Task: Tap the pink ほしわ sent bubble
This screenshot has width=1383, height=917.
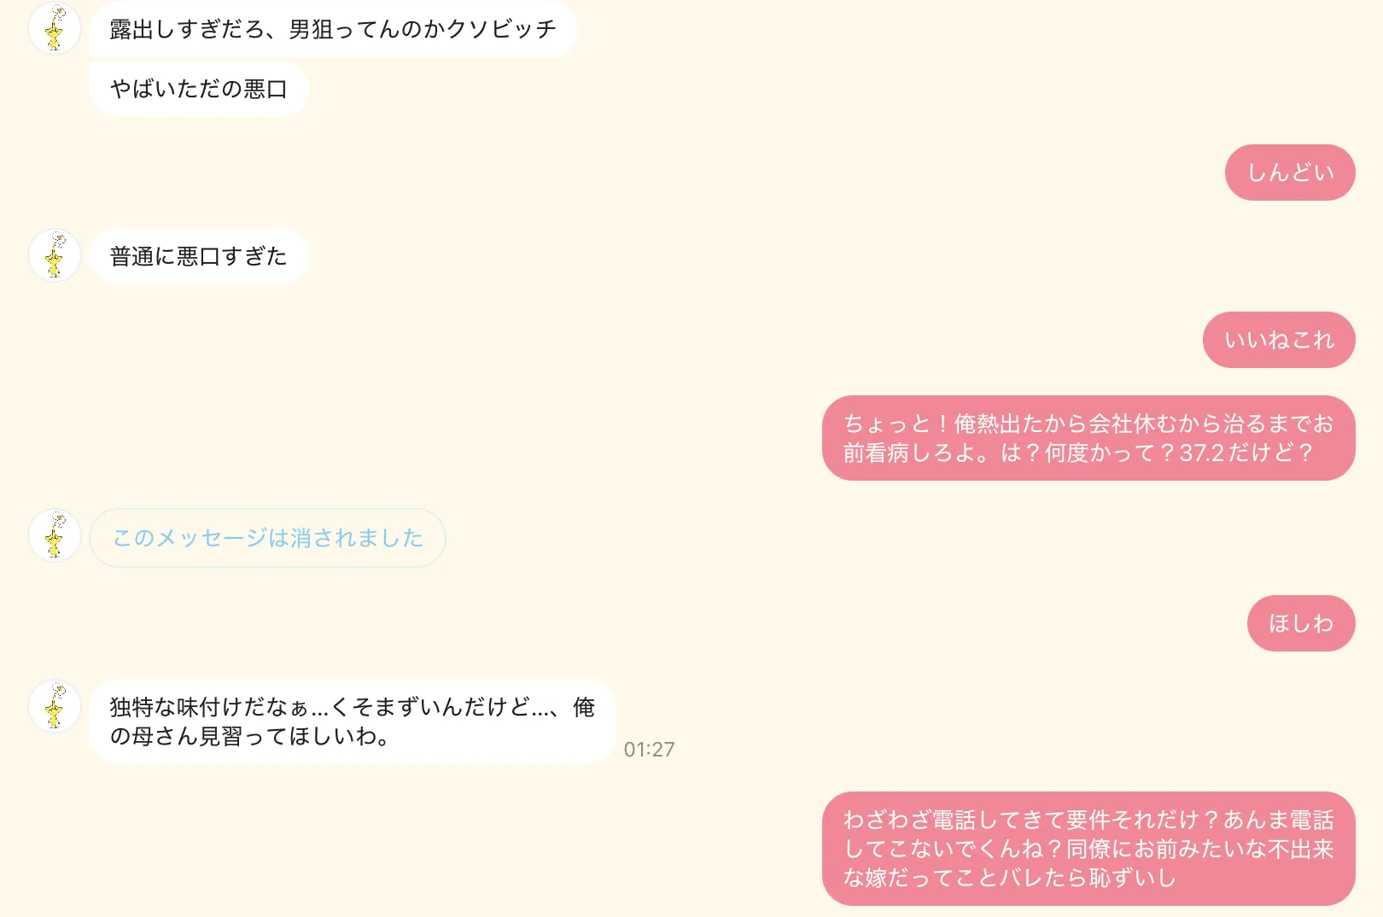Action: tap(1301, 623)
